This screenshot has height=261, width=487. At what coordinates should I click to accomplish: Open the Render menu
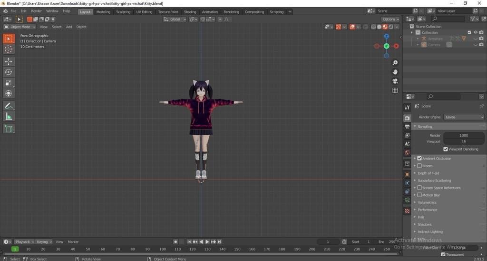[x=36, y=11]
